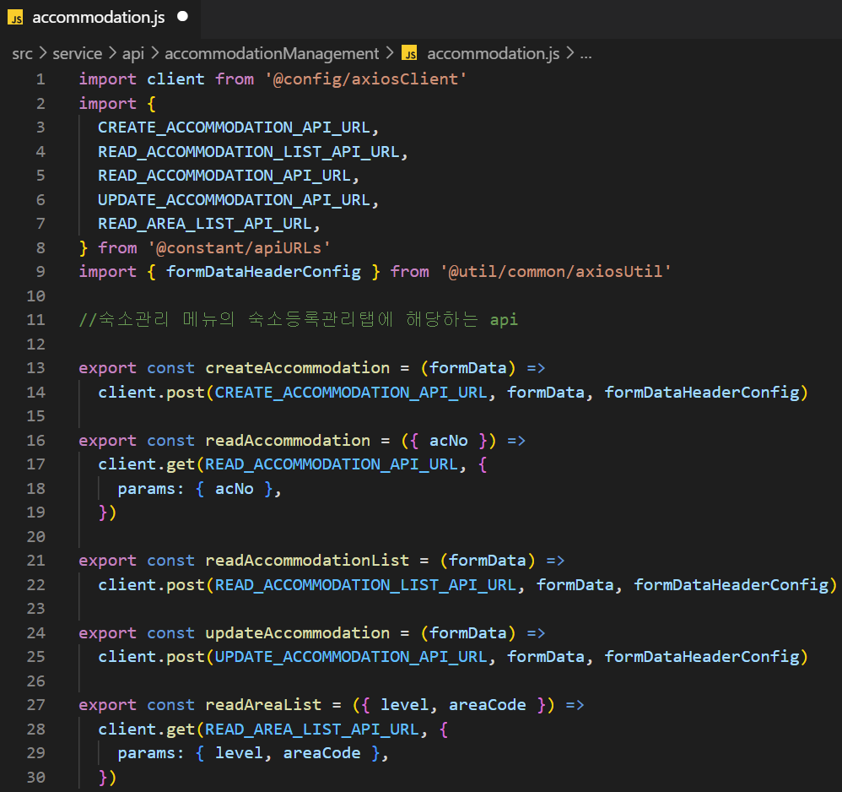Expand chevron after accommodationManagement breadcrumb
This screenshot has width=842, height=792.
click(390, 54)
